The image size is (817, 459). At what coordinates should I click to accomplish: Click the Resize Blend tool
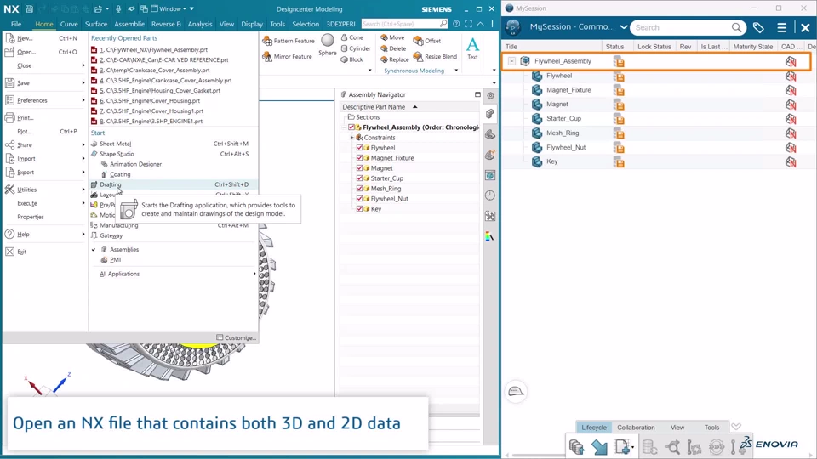point(435,56)
